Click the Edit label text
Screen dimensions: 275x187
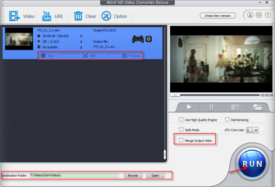(93, 56)
